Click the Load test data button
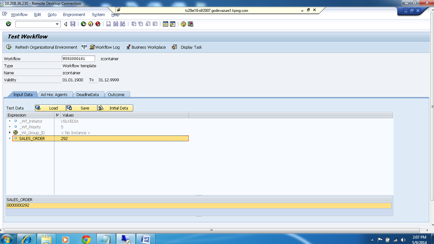 coord(50,107)
